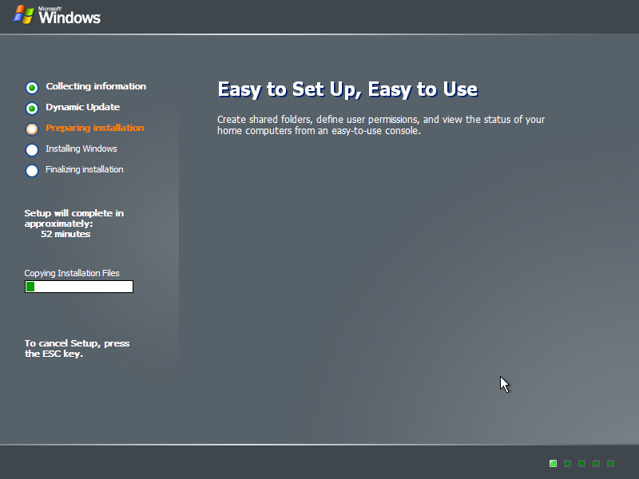Click the Preparing installation label
This screenshot has height=479, width=639.
95,128
